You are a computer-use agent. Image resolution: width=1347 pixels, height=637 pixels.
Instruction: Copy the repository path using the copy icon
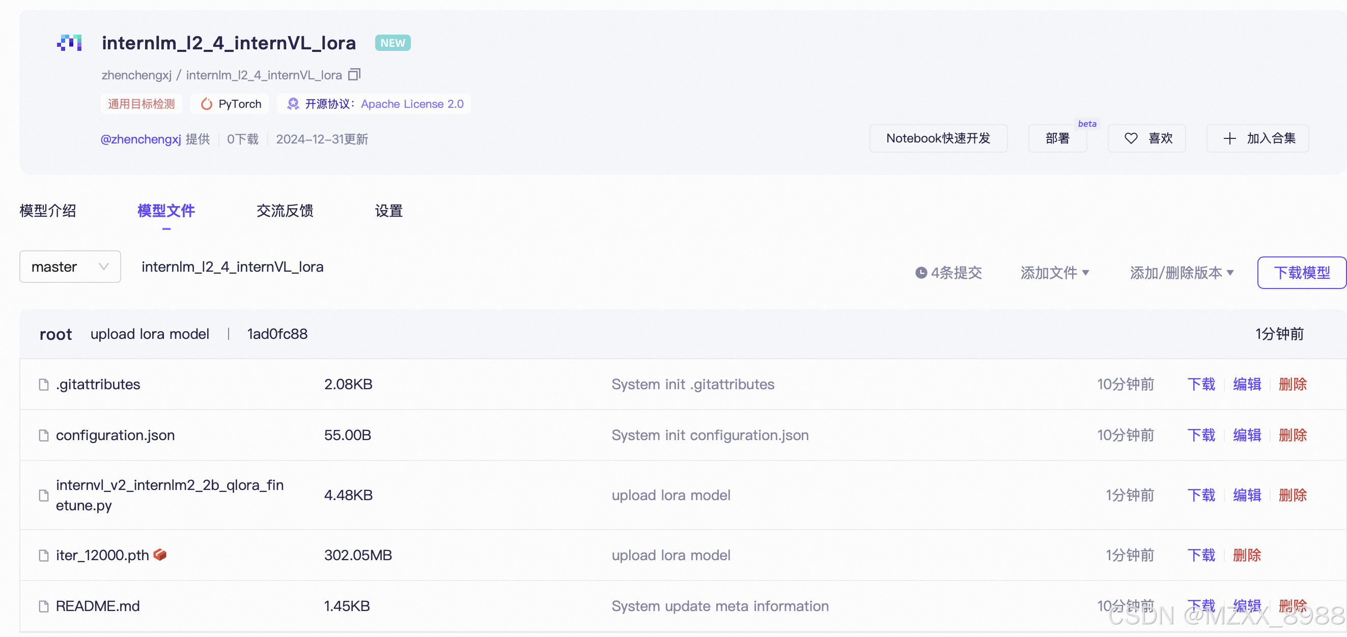click(354, 74)
